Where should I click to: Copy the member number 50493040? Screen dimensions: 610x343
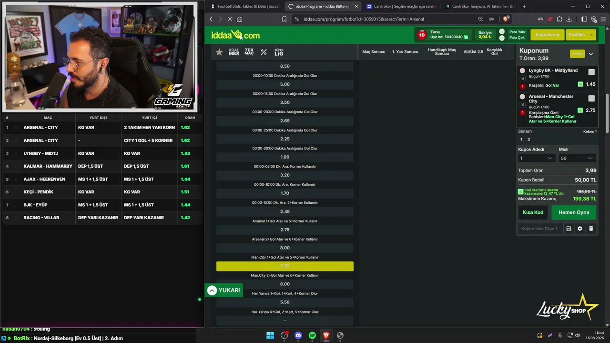tap(466, 37)
